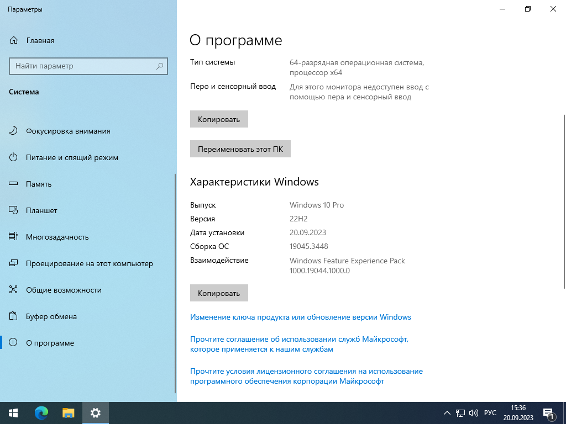Open the Изменение ключа продукта link
Image resolution: width=566 pixels, height=424 pixels.
pos(300,317)
